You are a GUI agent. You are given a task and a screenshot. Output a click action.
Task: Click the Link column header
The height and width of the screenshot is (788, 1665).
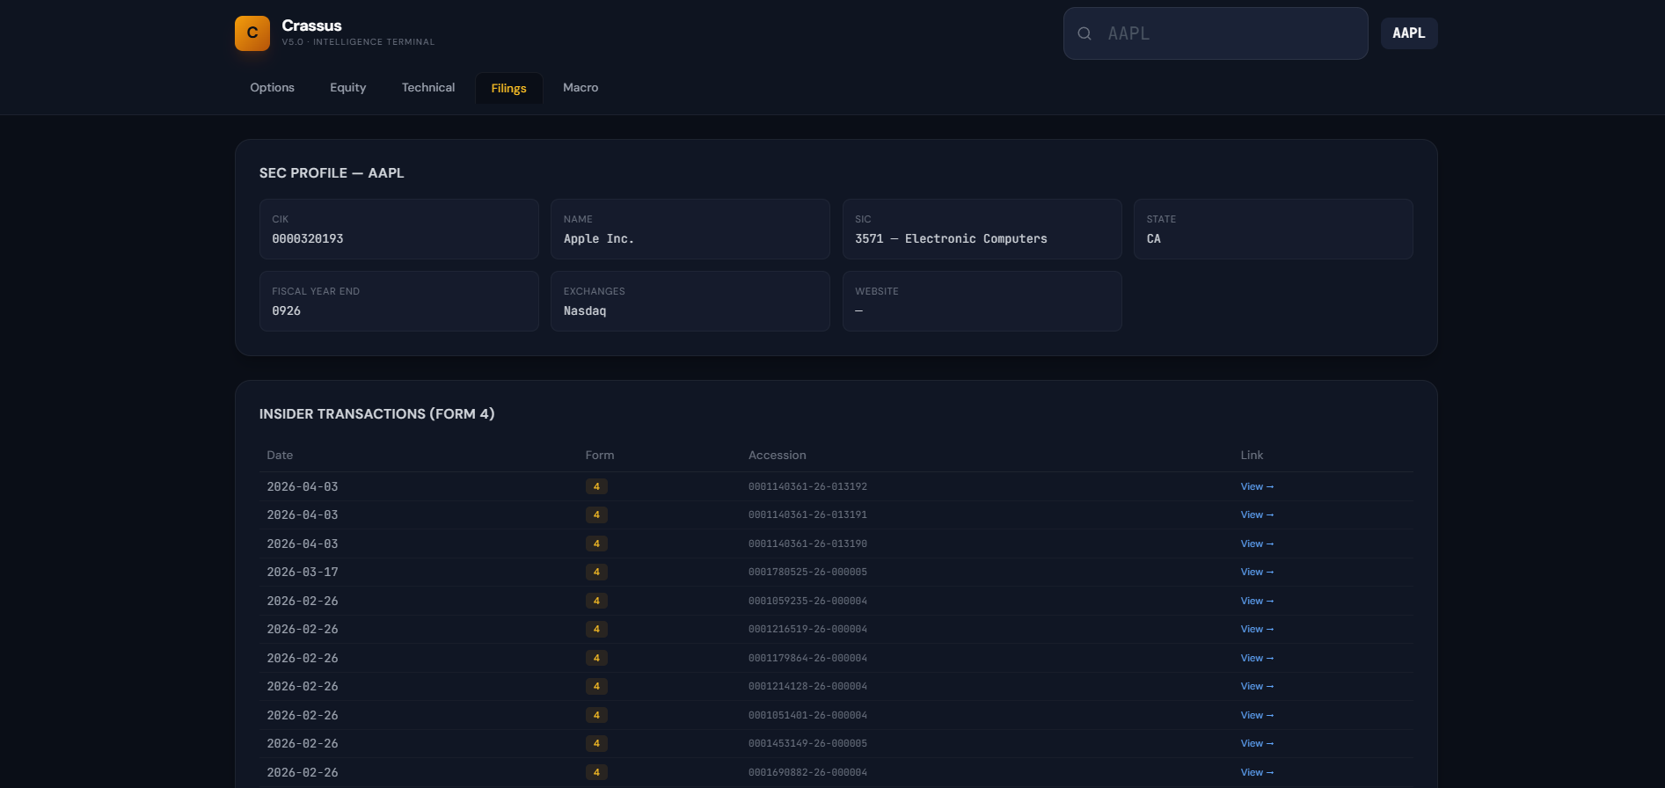click(x=1252, y=456)
